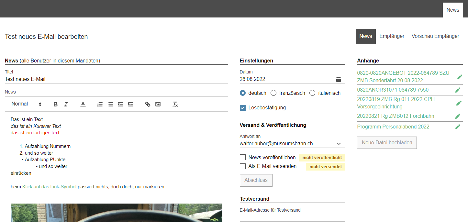Disable the Lesebestätigung checkbox
The width and height of the screenshot is (468, 222).
[x=243, y=107]
